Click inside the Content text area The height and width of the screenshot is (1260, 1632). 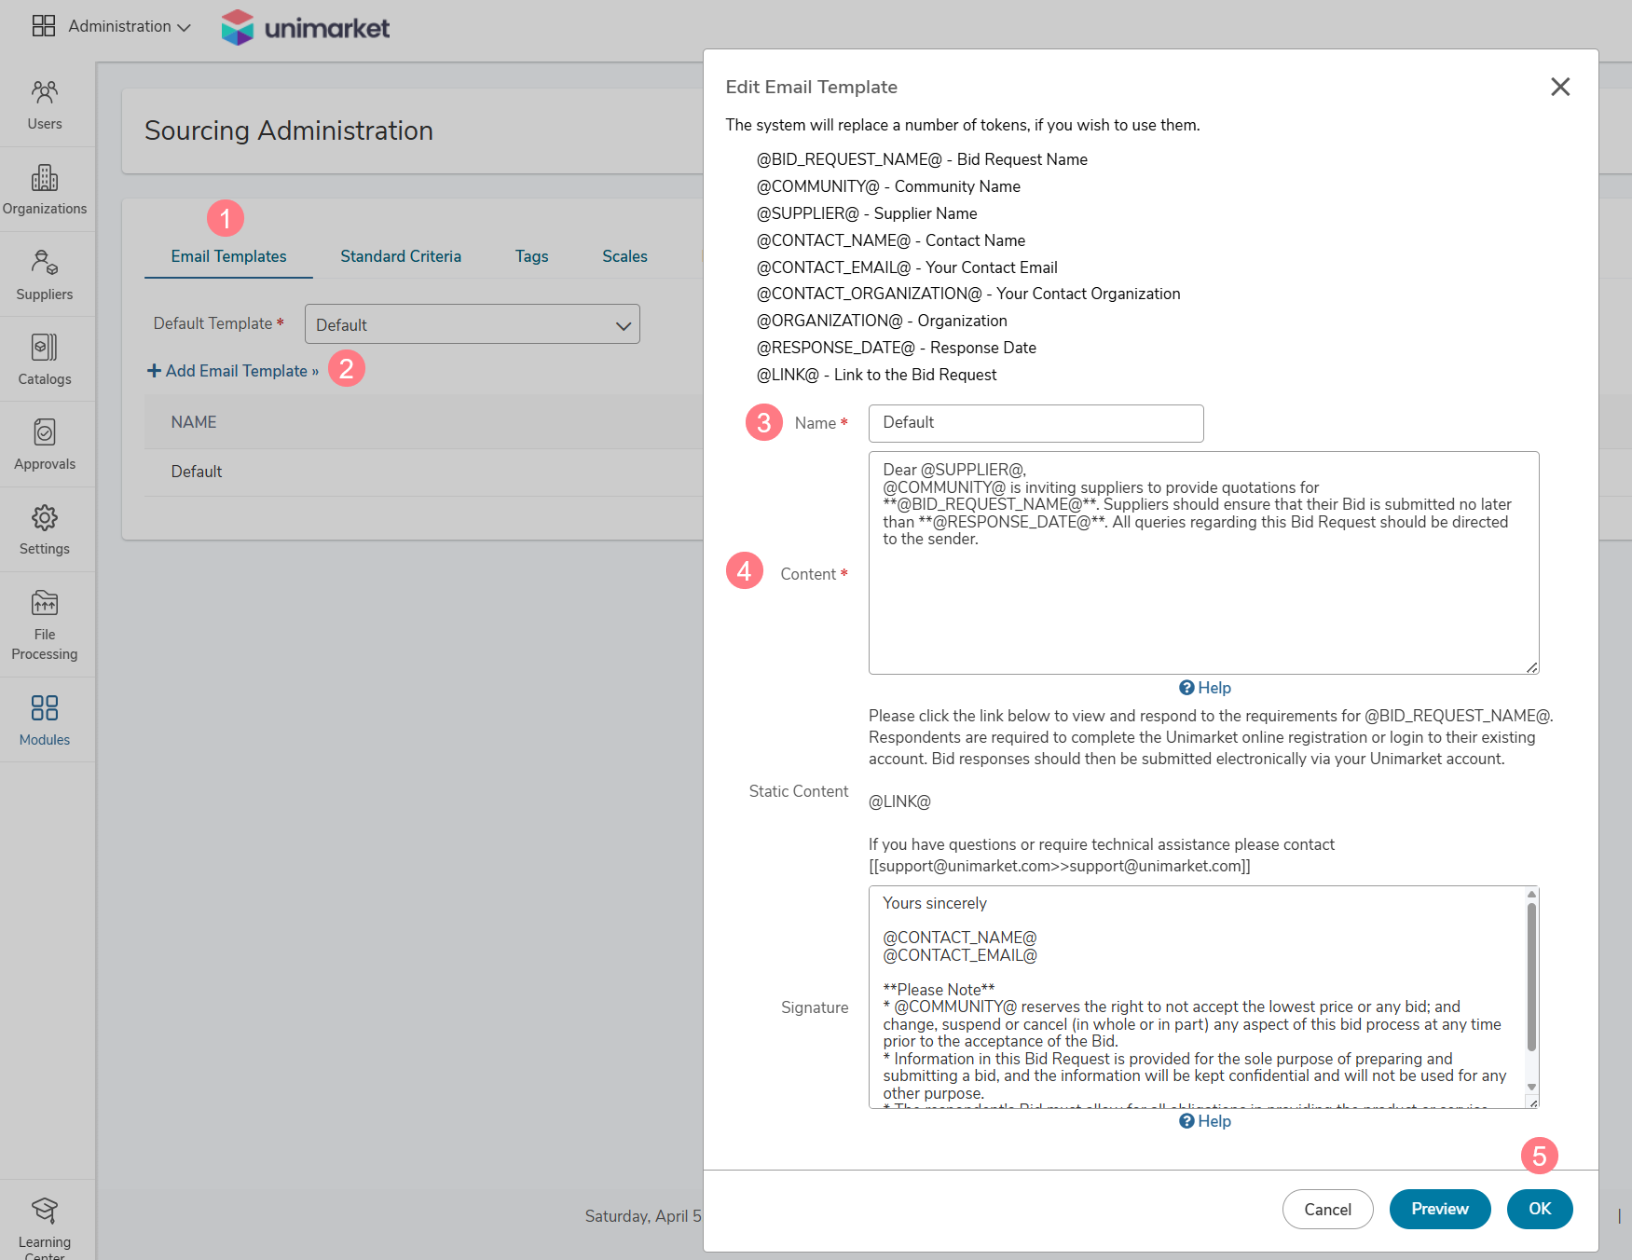(1203, 563)
